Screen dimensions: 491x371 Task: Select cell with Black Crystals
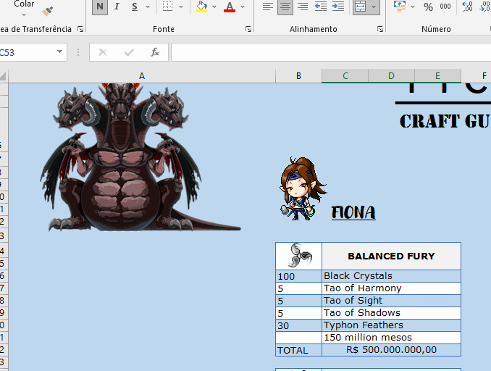pyautogui.click(x=391, y=276)
